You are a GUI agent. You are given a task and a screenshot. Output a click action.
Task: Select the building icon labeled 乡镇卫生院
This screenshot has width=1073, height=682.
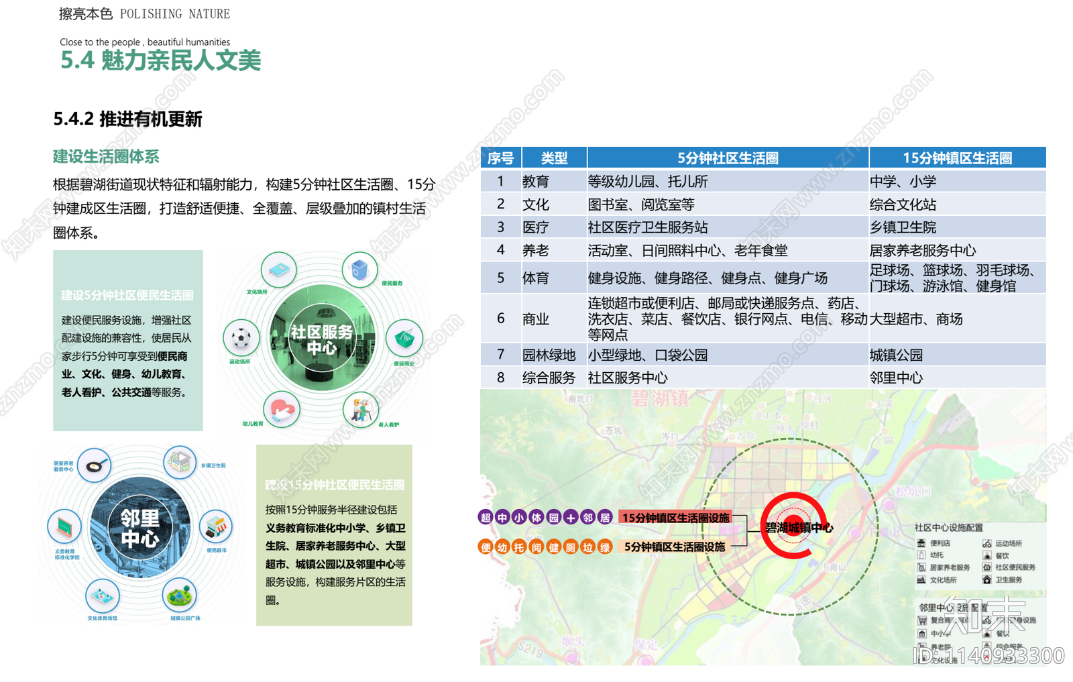[180, 462]
